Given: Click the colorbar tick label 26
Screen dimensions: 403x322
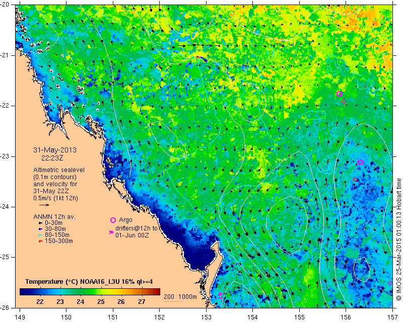Looking at the screenshot, I should 121,301.
